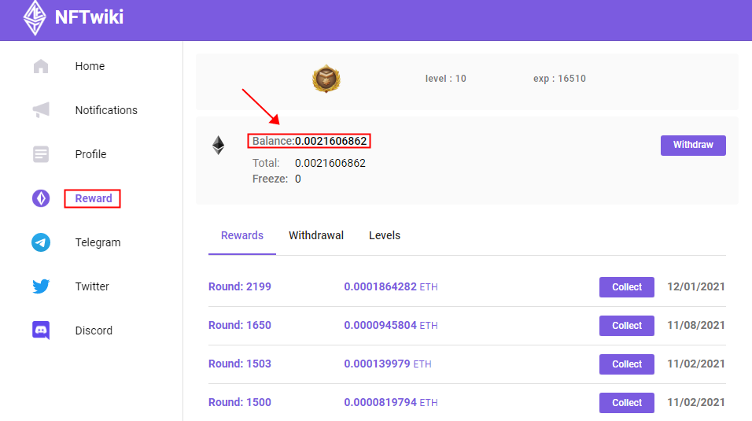Click the Reward Ethereum circle icon

pos(41,198)
